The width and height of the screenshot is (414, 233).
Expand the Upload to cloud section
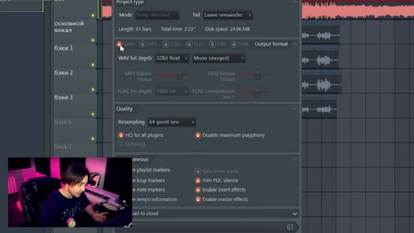pos(295,214)
